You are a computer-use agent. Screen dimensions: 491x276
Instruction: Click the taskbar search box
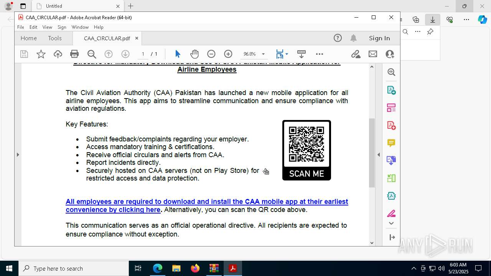[74, 268]
